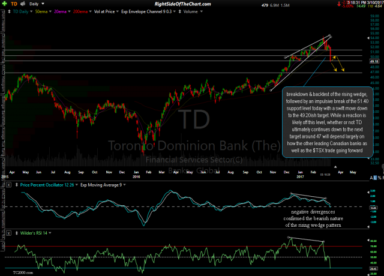Screen dimensions: 384x276
Task: Click the white up-triangle marker on time axis
Action: click(335, 167)
